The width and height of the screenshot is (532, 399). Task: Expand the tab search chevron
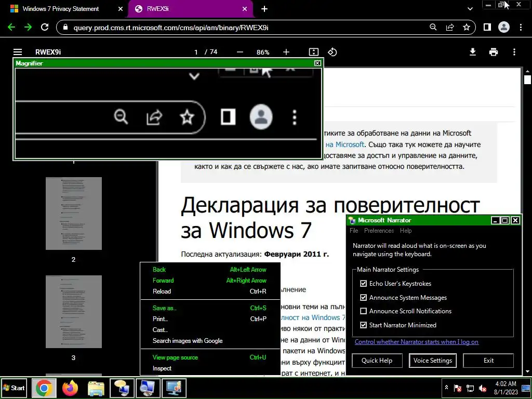[470, 9]
